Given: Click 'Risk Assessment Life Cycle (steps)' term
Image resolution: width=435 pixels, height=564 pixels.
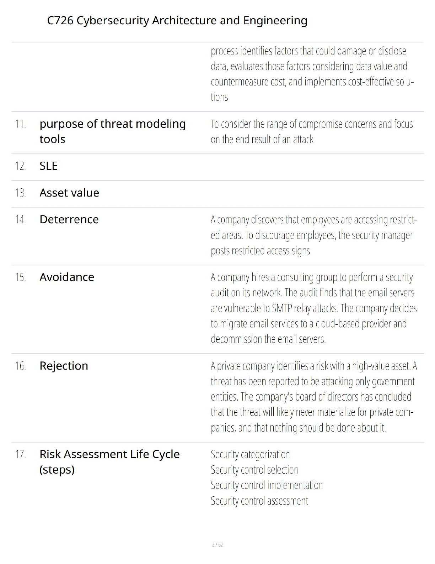Looking at the screenshot, I should 109,462.
